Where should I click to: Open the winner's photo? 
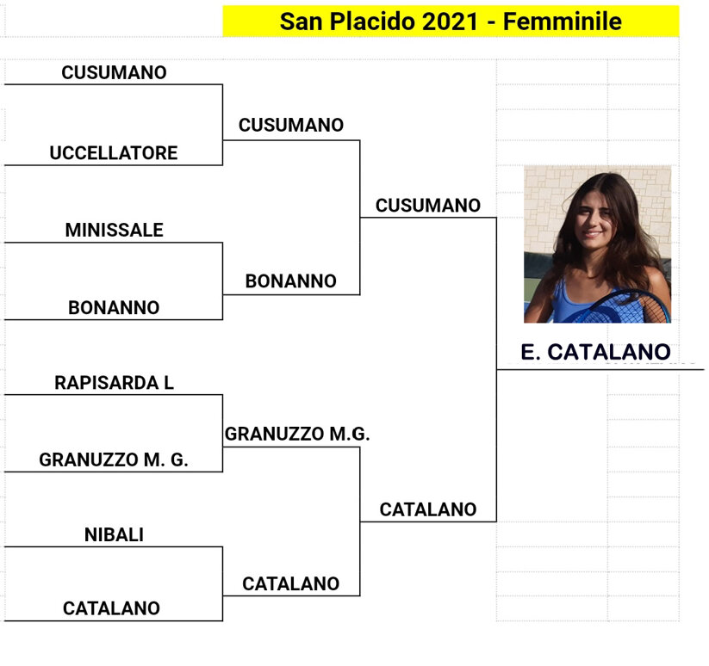point(597,244)
